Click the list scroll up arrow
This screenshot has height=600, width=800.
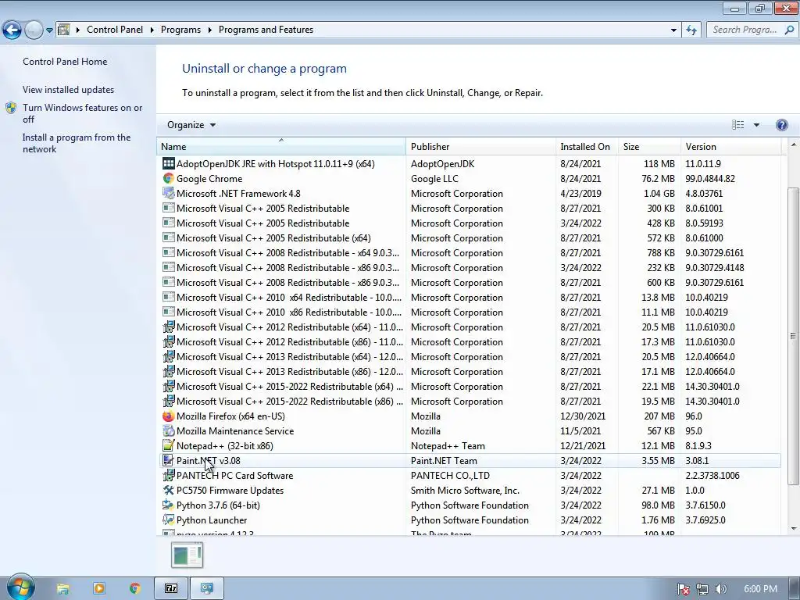794,145
